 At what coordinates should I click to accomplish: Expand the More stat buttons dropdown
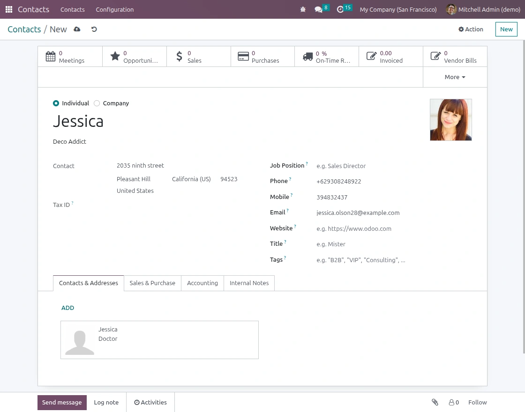(455, 77)
